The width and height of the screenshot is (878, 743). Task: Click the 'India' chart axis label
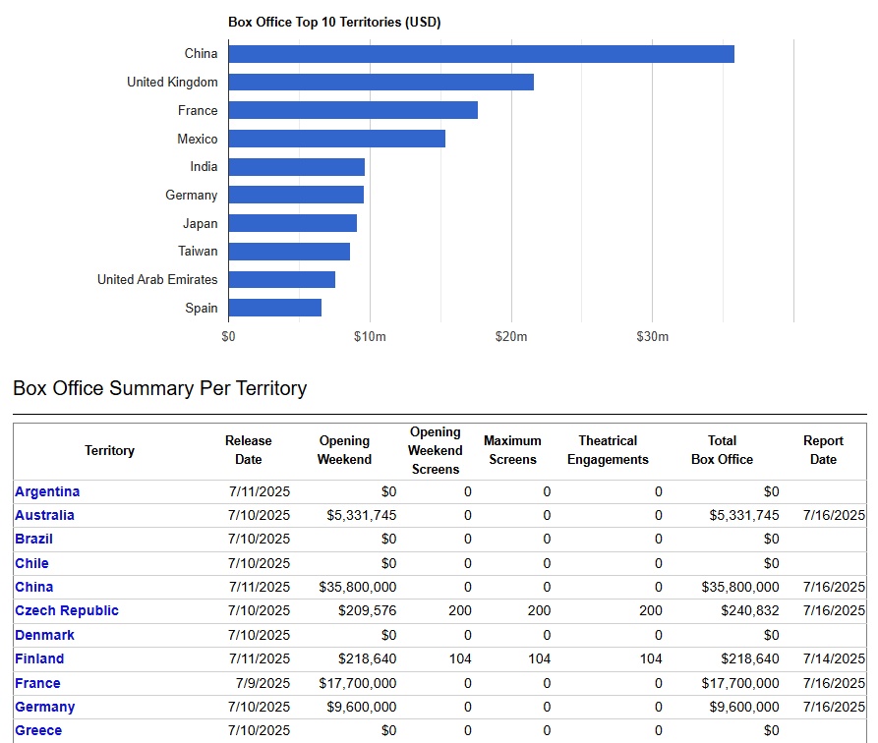click(204, 166)
